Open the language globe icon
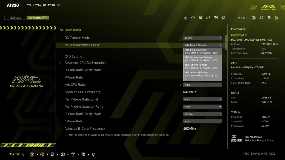 [254, 18]
